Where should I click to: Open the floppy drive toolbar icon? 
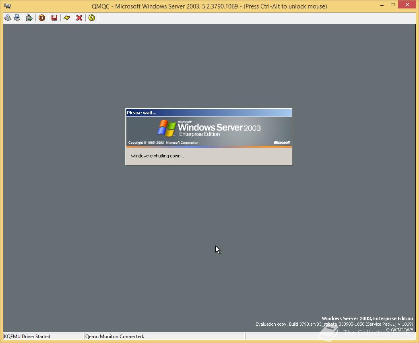(17, 18)
